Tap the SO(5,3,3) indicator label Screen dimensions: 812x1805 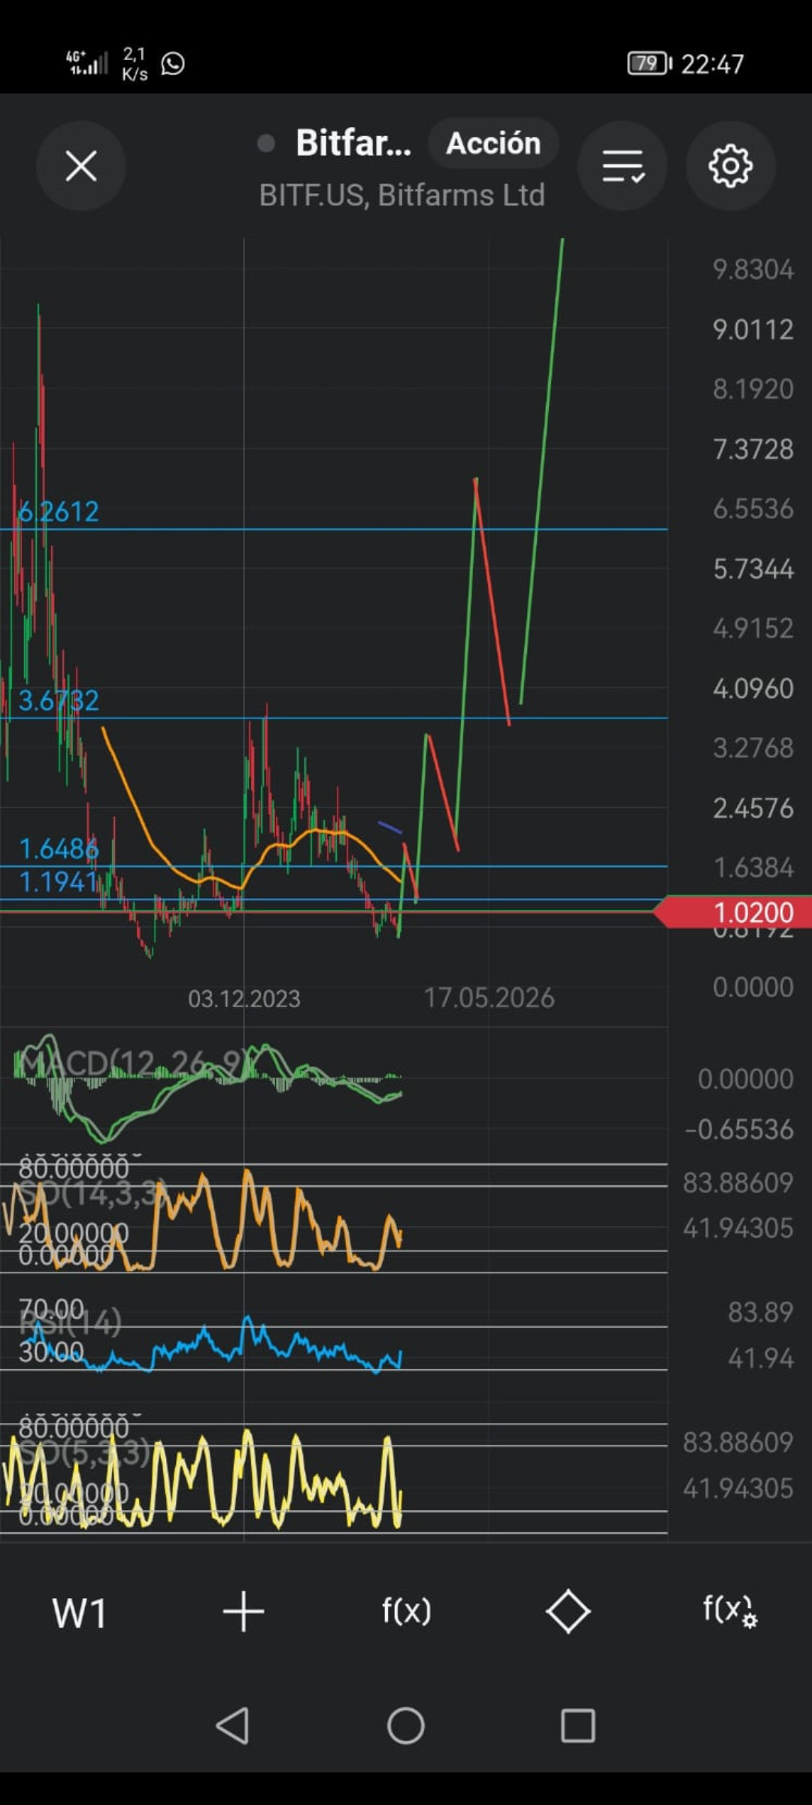(84, 1453)
